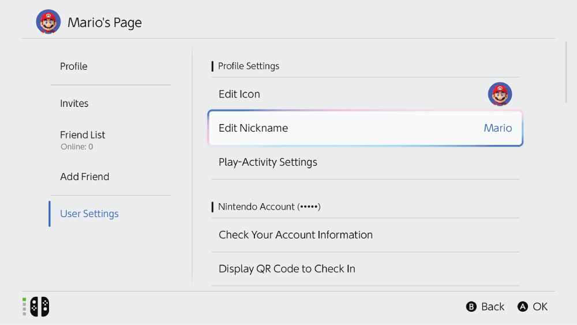Select Add Friend in sidebar
This screenshot has width=577, height=325.
(84, 177)
